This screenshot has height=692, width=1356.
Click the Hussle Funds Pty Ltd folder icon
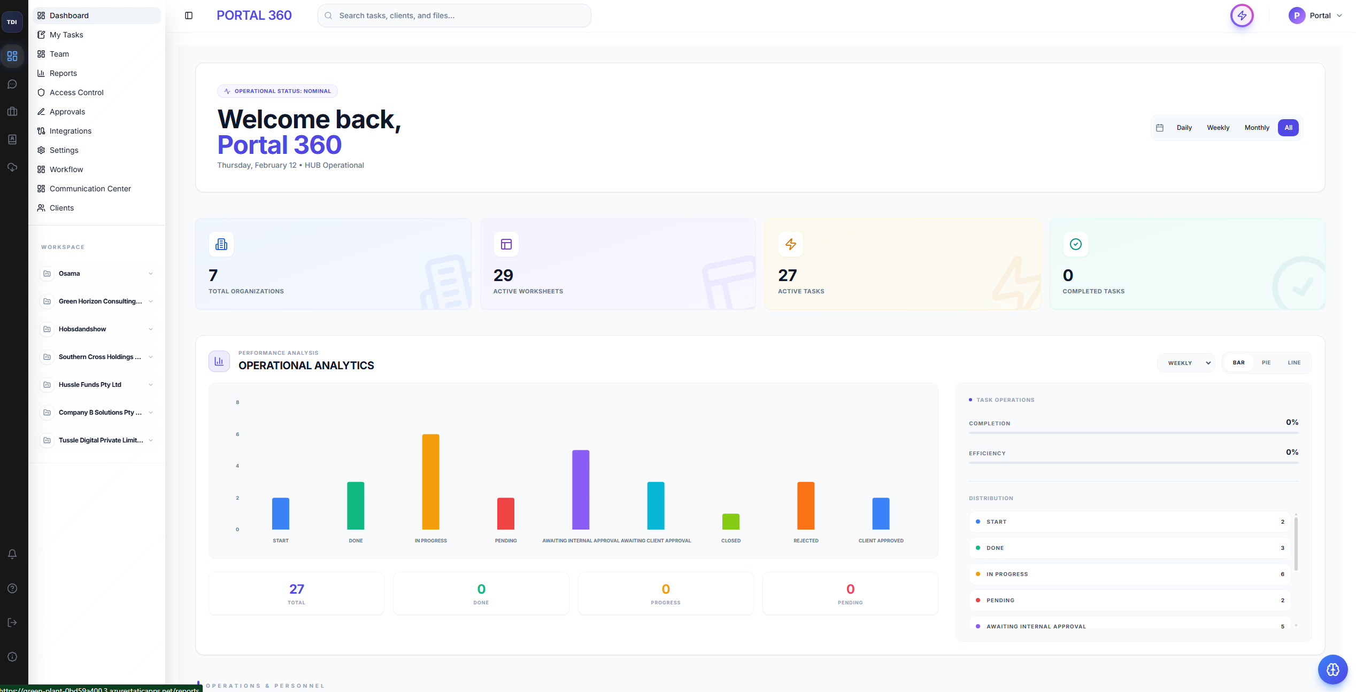[47, 385]
